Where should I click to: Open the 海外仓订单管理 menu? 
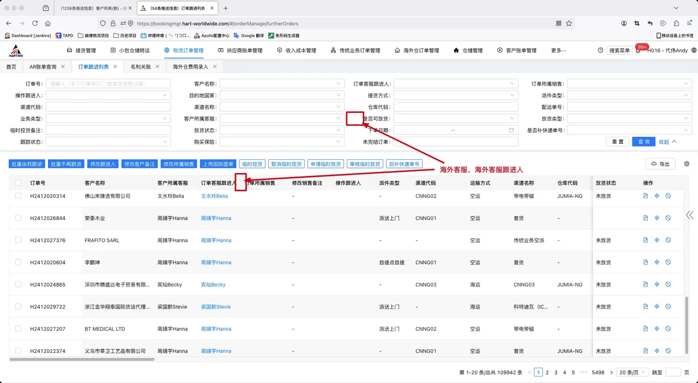click(417, 50)
